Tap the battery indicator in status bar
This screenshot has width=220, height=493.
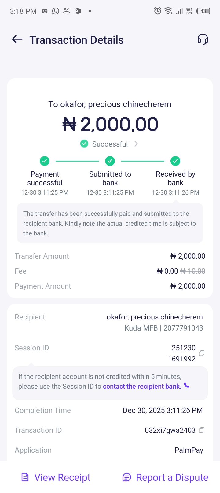tap(204, 11)
